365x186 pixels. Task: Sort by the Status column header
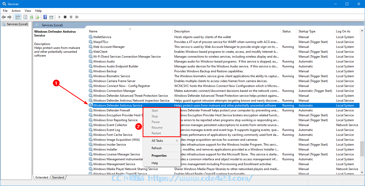[289, 31]
